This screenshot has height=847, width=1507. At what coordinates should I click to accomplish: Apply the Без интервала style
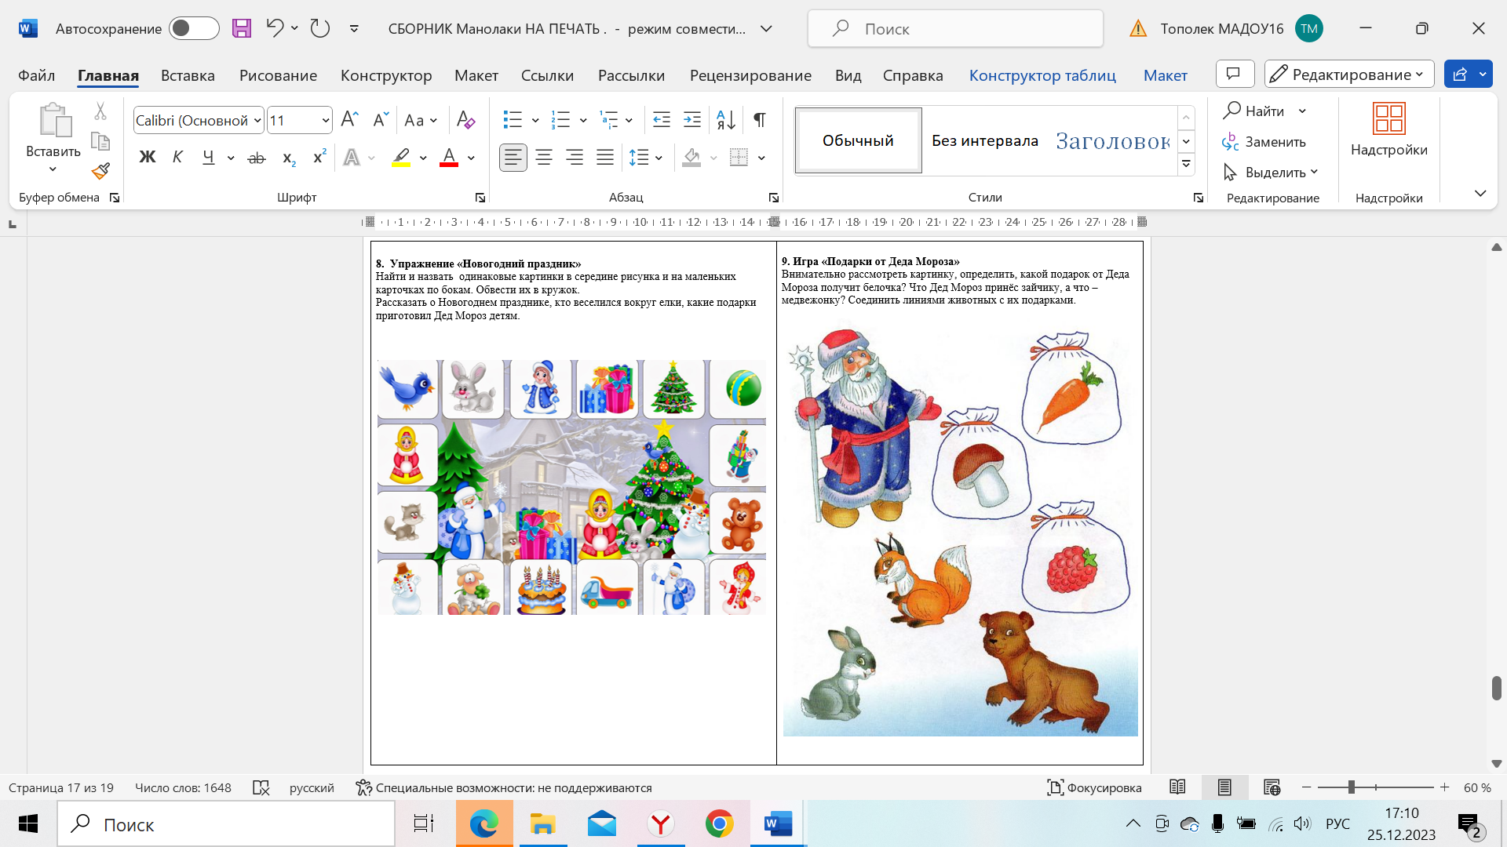984,140
